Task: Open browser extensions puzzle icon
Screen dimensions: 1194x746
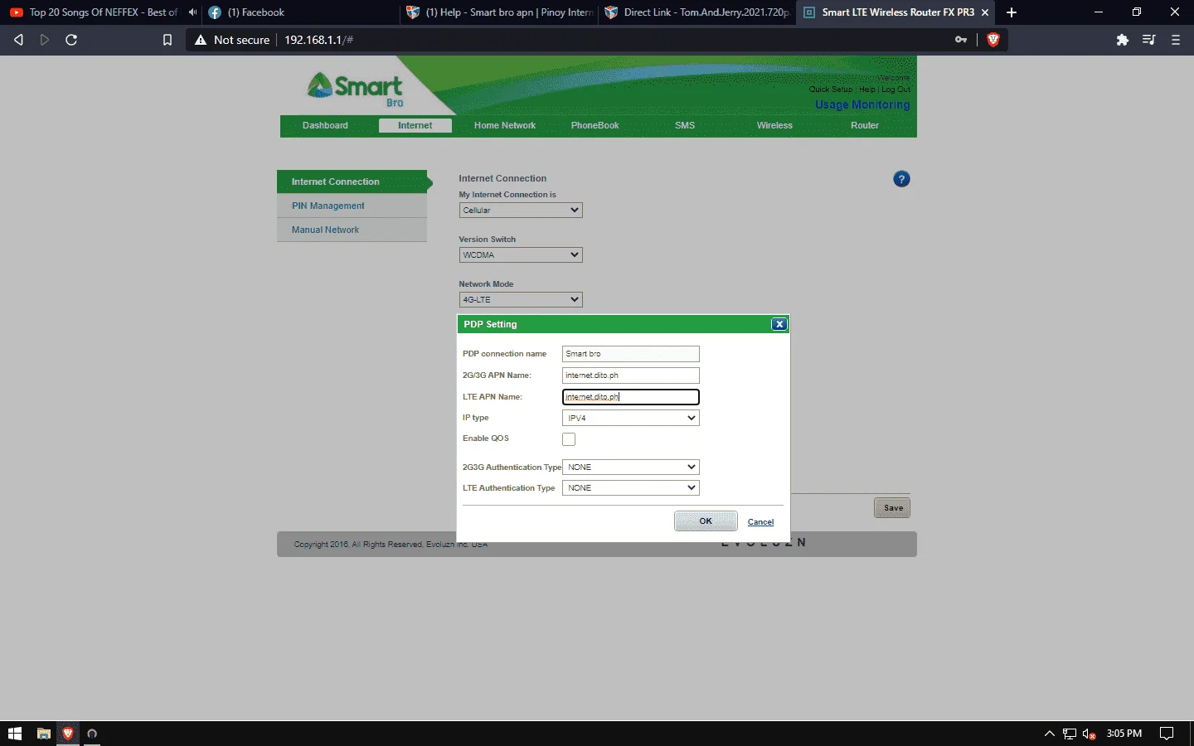Action: [x=1123, y=40]
